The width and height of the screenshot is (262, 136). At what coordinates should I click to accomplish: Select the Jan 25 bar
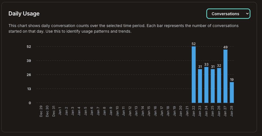[x=213, y=86]
